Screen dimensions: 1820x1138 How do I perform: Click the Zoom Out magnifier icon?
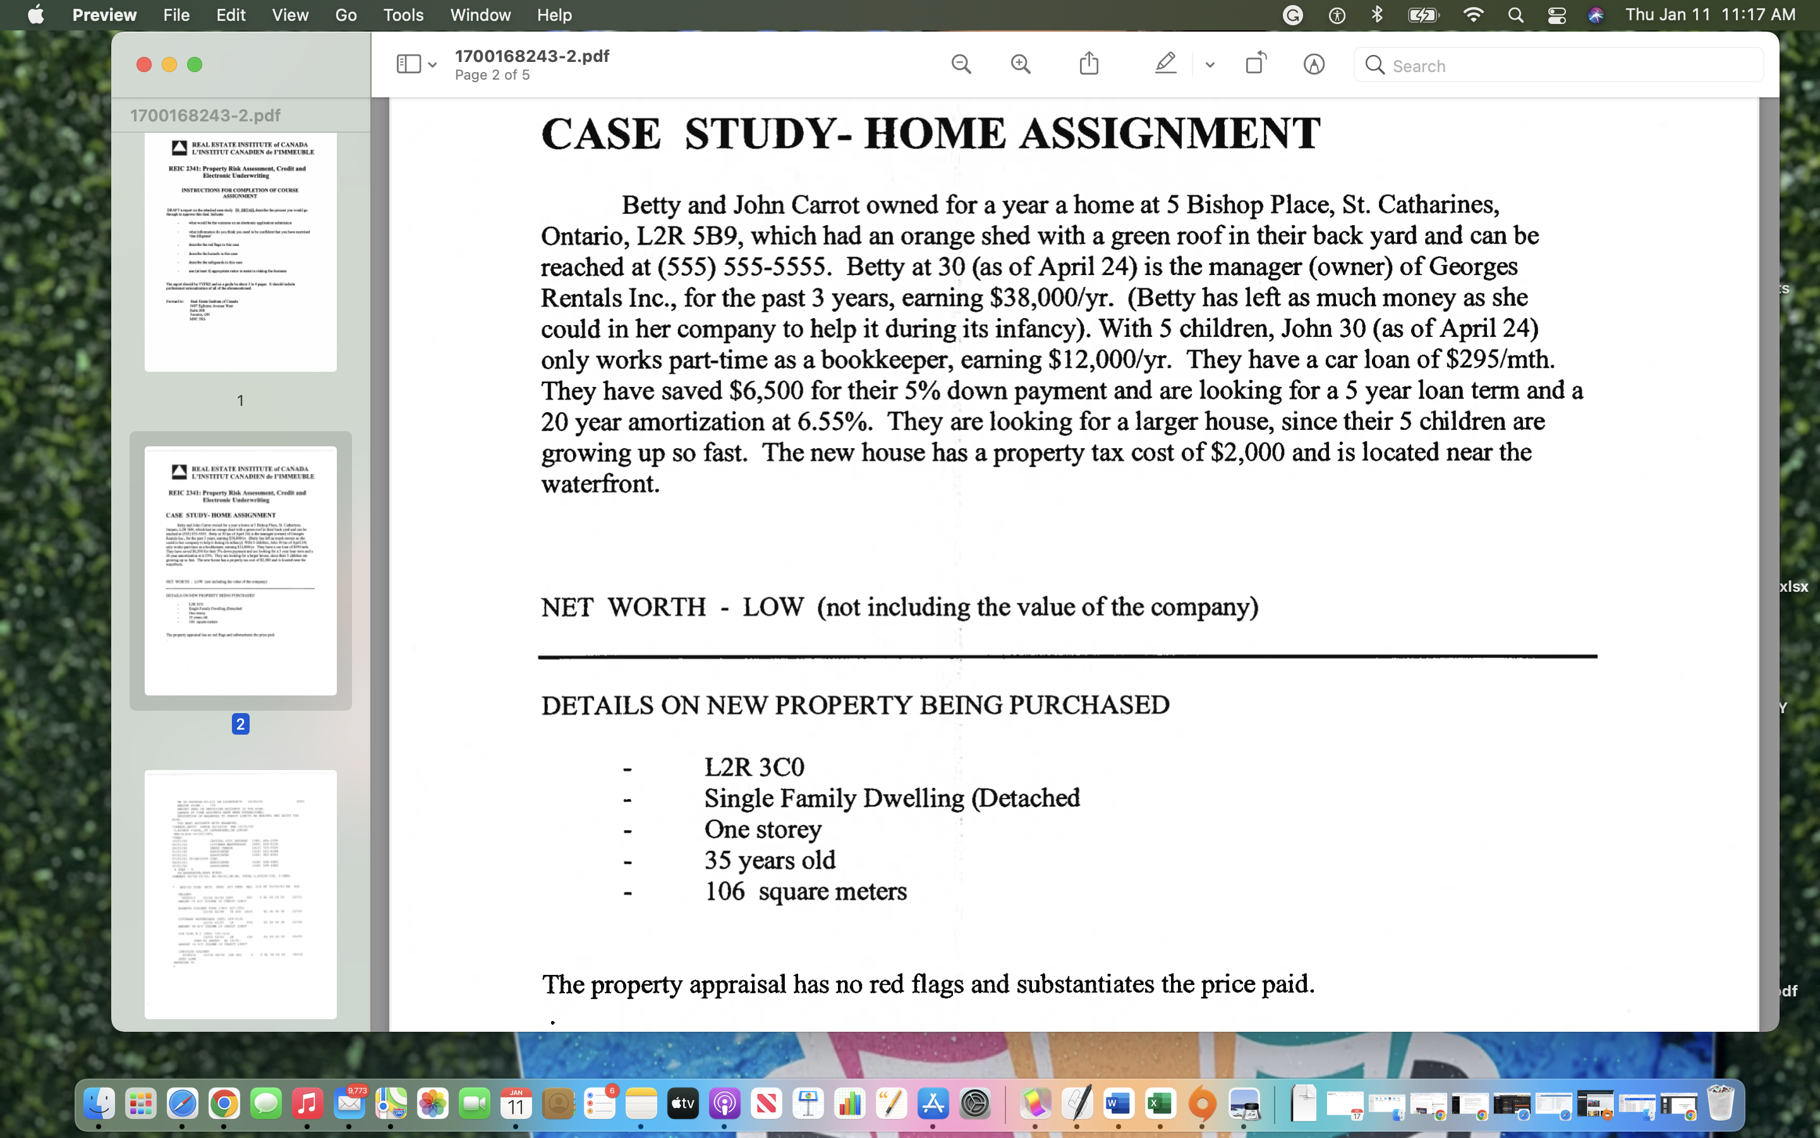click(x=961, y=64)
